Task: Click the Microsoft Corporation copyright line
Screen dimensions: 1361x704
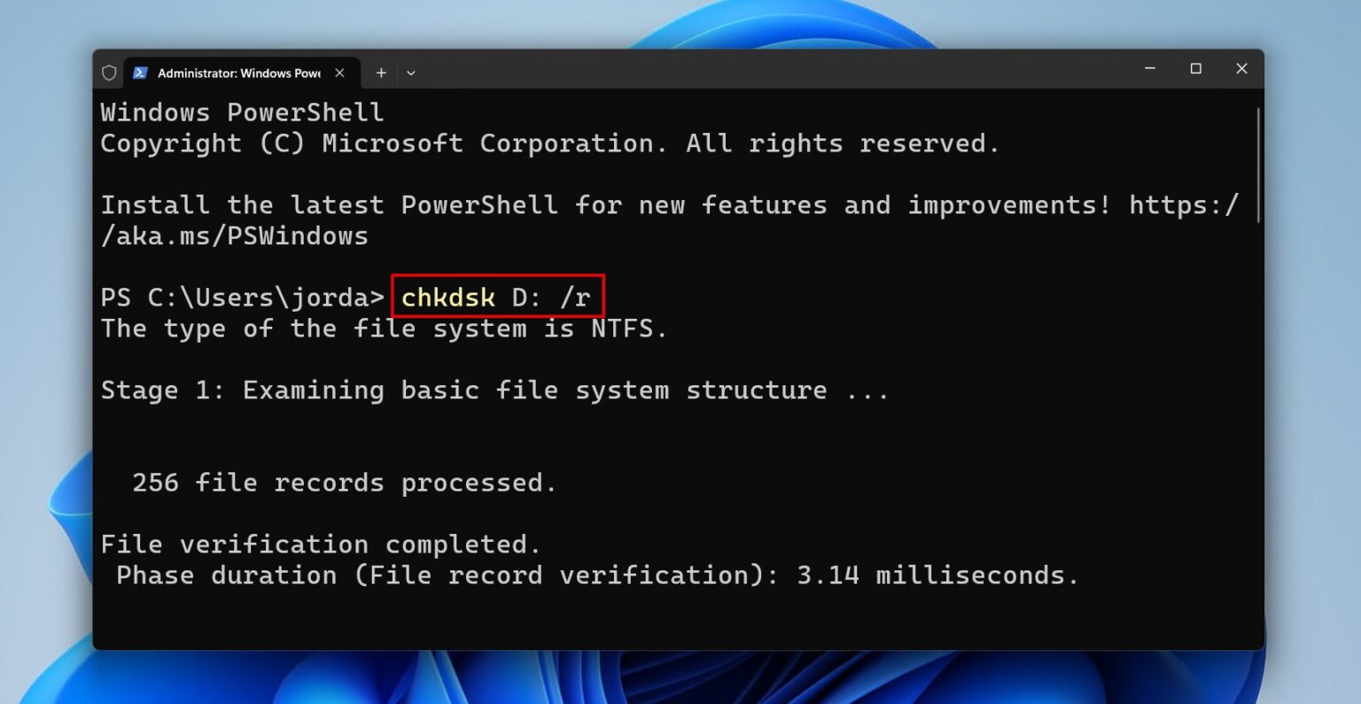Action: (x=549, y=143)
